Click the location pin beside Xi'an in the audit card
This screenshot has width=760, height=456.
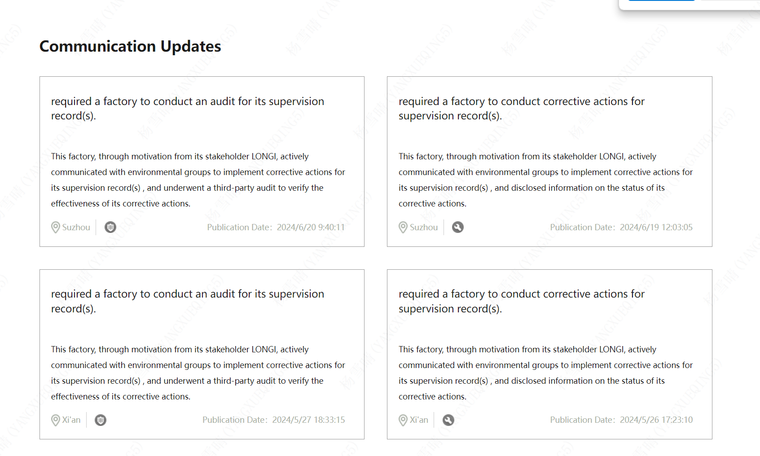56,420
